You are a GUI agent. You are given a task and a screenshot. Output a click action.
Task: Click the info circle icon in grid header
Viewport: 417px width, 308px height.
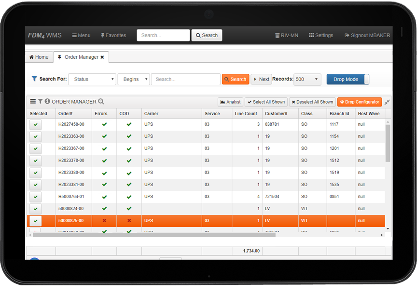point(47,102)
